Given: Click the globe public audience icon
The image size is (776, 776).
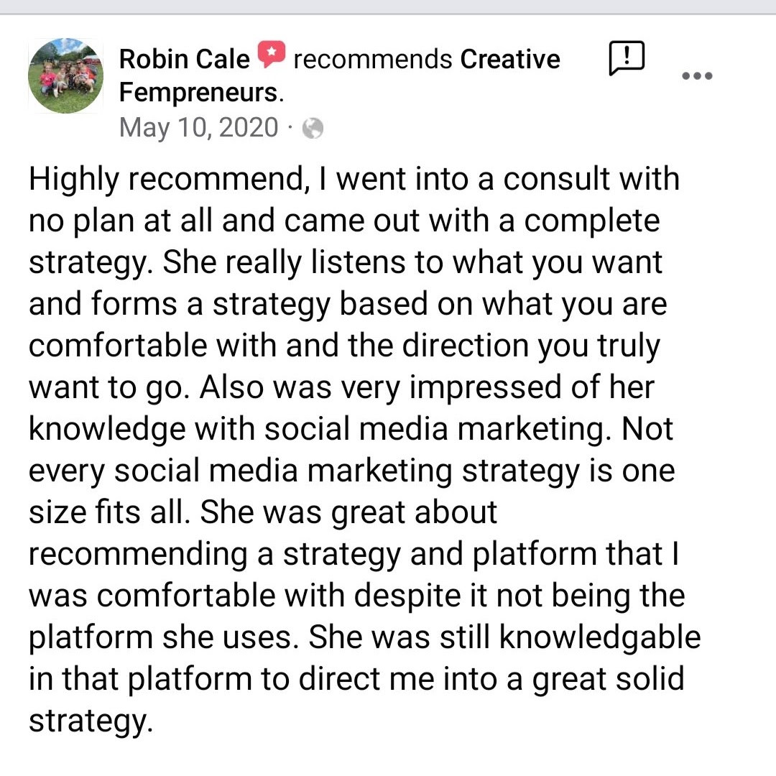Looking at the screenshot, I should coord(313,128).
